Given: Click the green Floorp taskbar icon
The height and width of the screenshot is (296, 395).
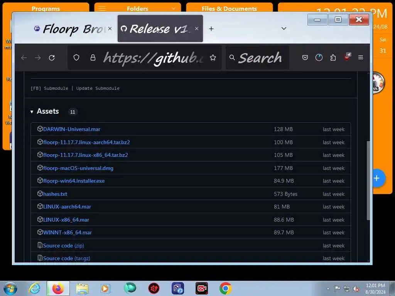Looking at the screenshot, I should (130, 288).
